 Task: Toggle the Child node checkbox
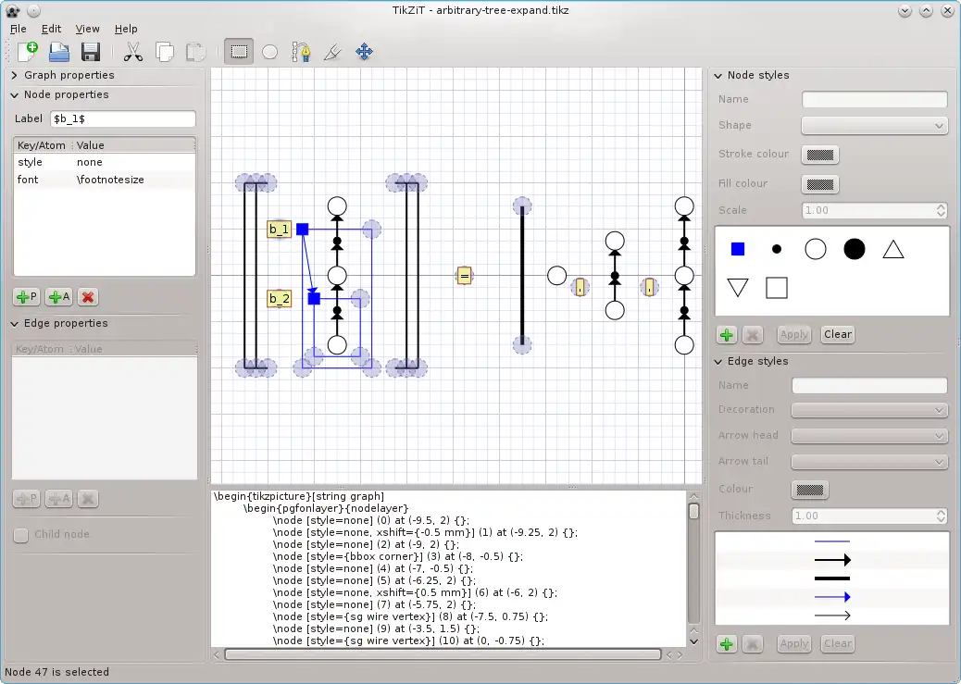coord(20,535)
